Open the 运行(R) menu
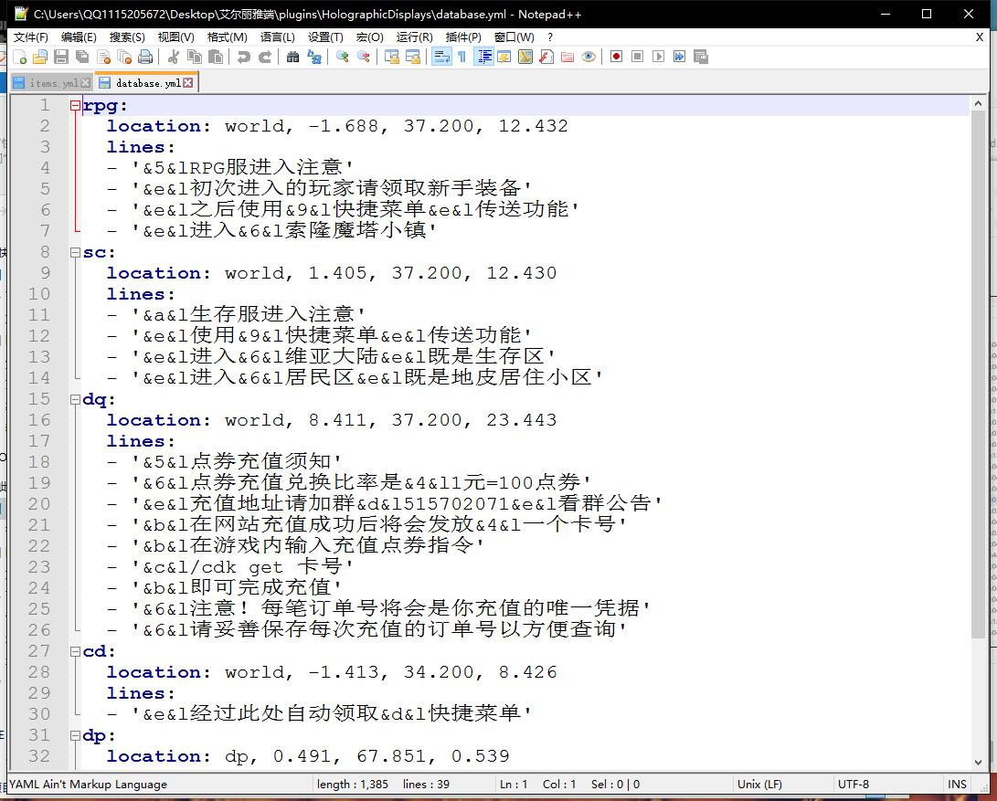 415,37
